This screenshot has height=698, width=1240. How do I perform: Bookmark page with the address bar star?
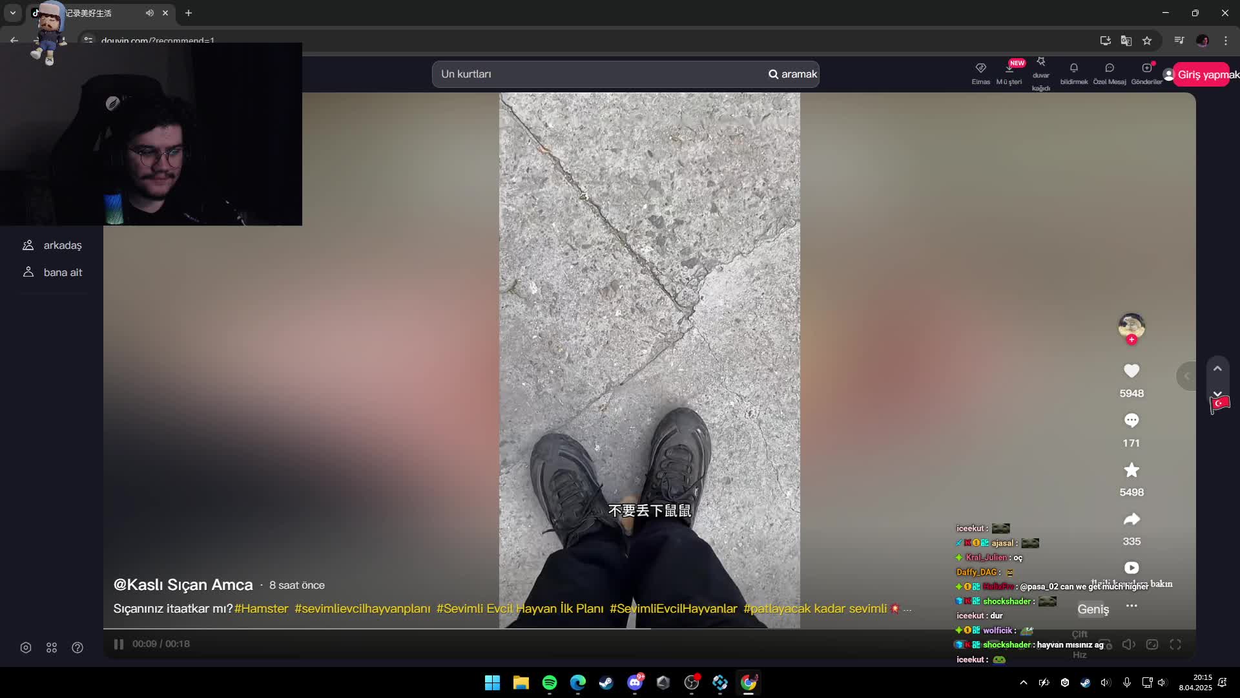pos(1147,41)
